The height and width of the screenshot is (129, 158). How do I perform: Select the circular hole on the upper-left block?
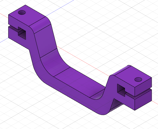coord(22,12)
